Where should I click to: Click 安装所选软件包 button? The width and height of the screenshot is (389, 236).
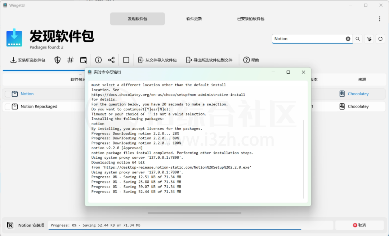(28, 60)
